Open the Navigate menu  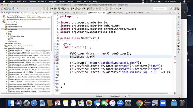52,1
